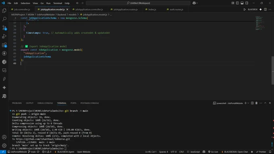Open the Copilot chat icon in title bar
274x154 pixels.
click(194, 3)
